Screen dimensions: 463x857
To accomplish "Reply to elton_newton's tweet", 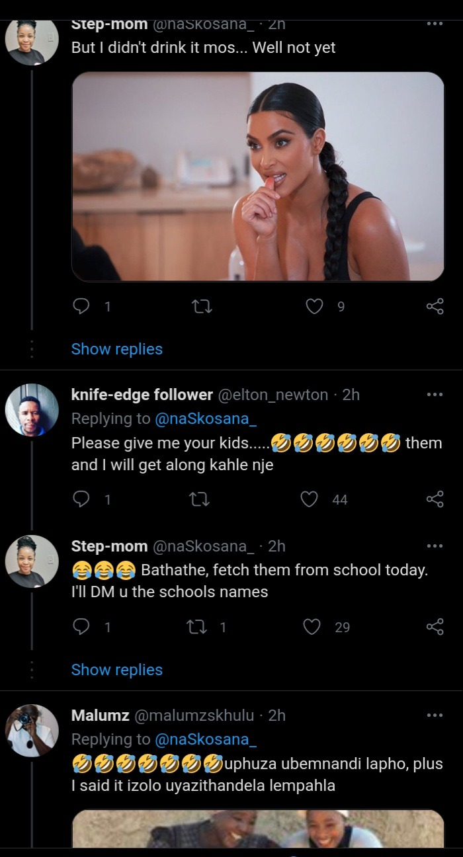I will (x=81, y=499).
